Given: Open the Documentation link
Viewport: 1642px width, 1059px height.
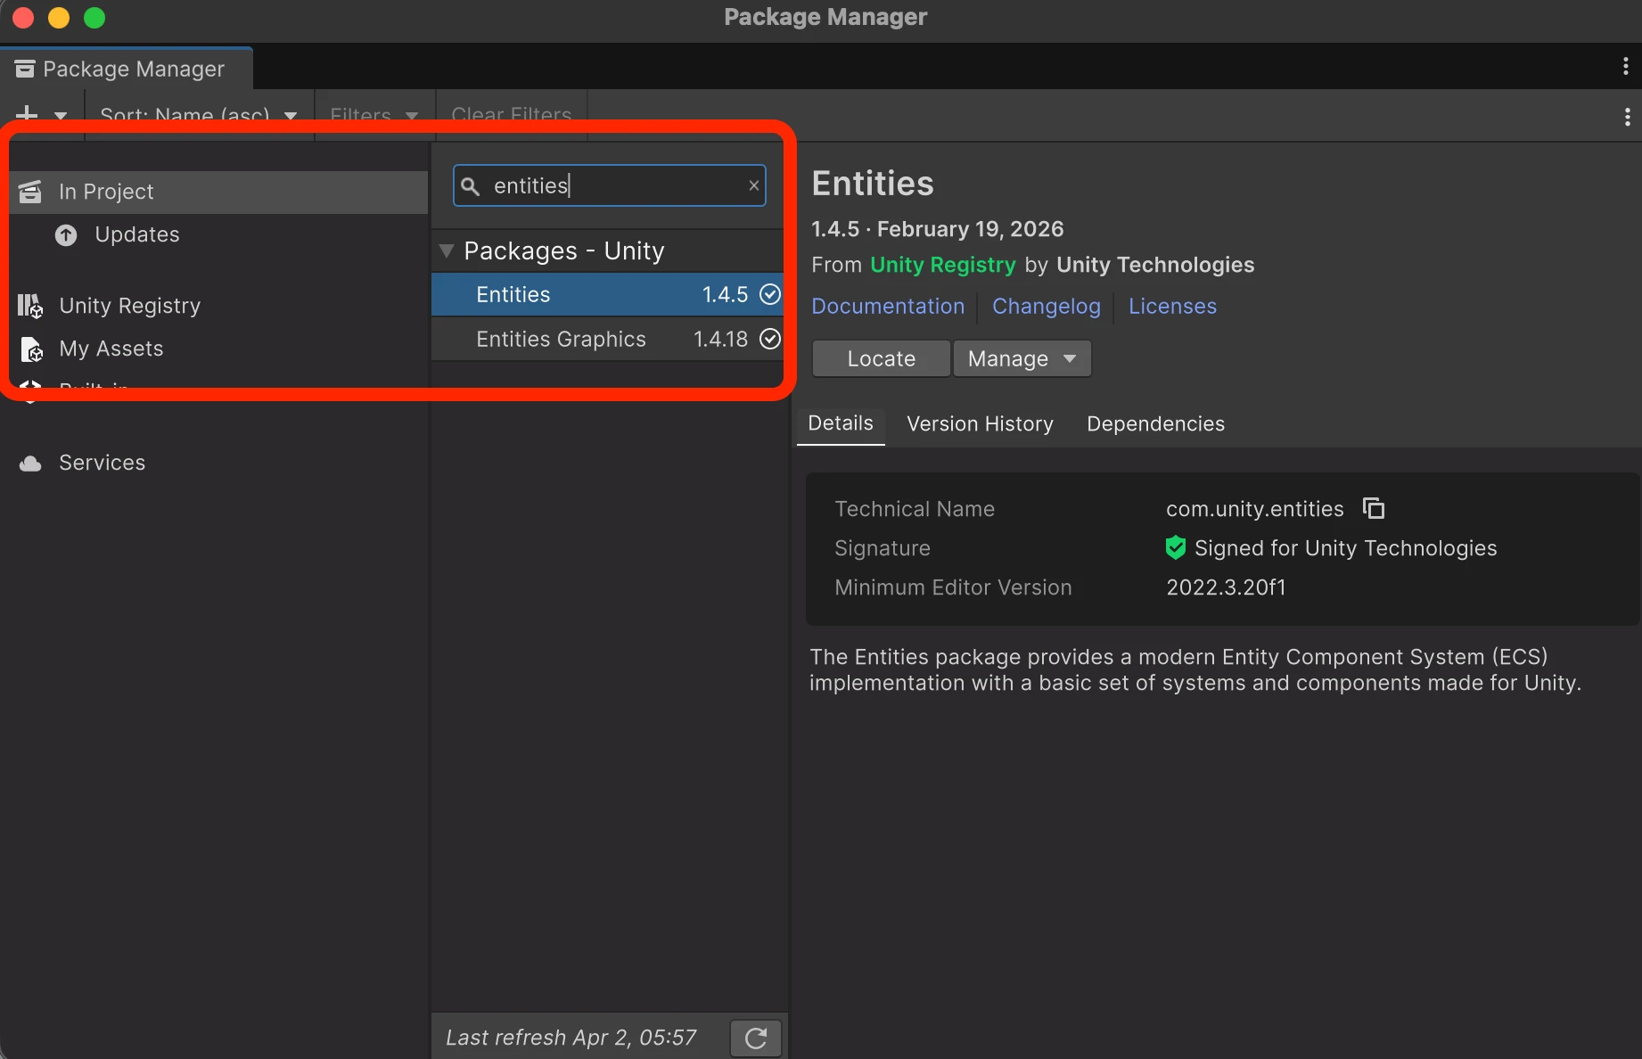Looking at the screenshot, I should [888, 306].
